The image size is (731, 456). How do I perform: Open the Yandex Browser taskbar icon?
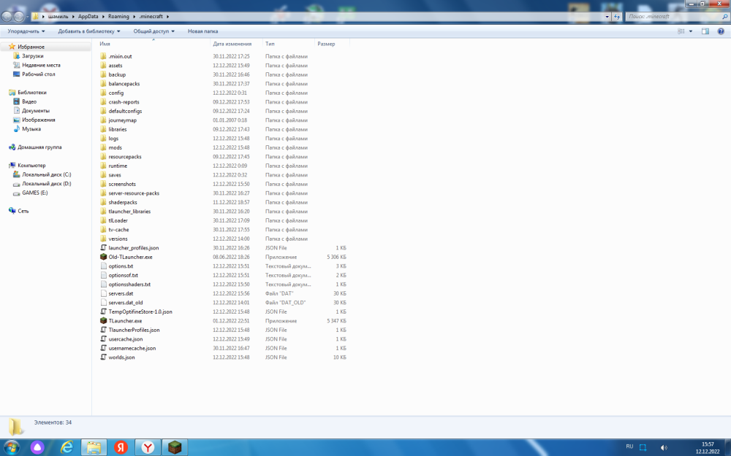click(x=148, y=448)
